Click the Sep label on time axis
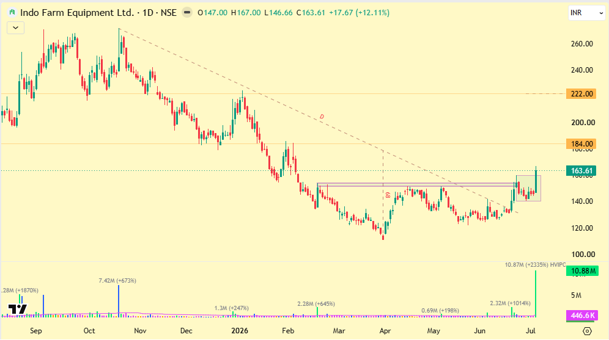Screen dimensions: 609x340 (35, 331)
